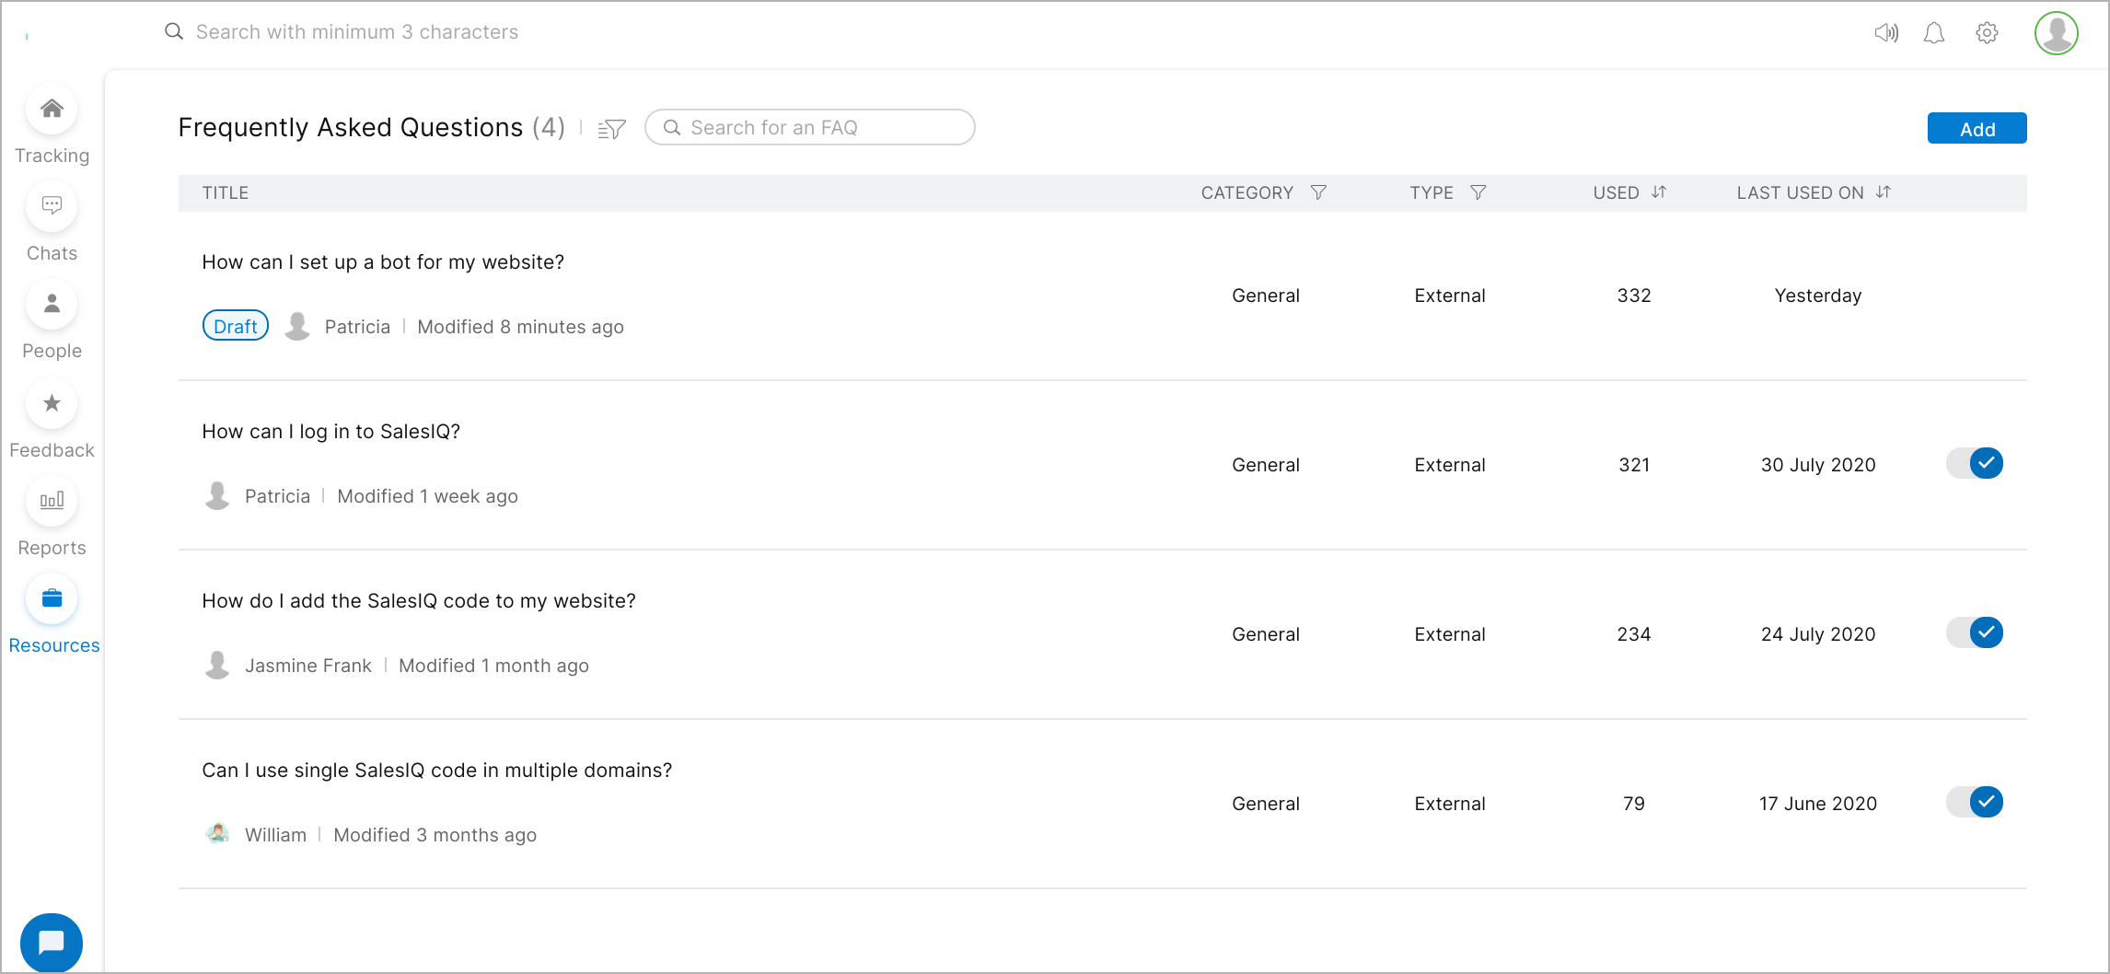Image resolution: width=2110 pixels, height=974 pixels.
Task: Open the settings gear icon
Action: [1987, 33]
